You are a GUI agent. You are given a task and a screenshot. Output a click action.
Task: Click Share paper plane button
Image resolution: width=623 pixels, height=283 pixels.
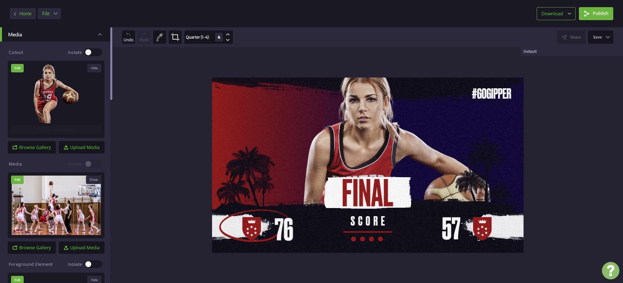coord(571,37)
